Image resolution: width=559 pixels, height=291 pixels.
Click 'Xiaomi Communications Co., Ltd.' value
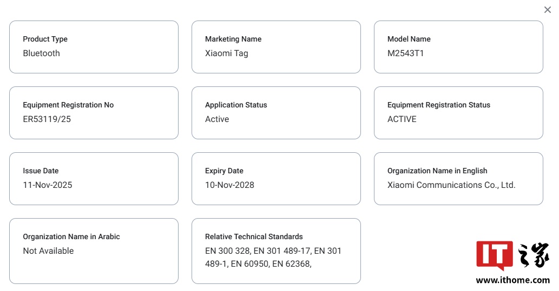pyautogui.click(x=451, y=185)
